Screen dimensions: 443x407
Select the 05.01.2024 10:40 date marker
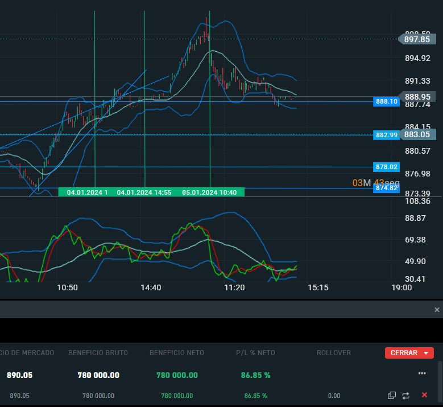click(209, 192)
